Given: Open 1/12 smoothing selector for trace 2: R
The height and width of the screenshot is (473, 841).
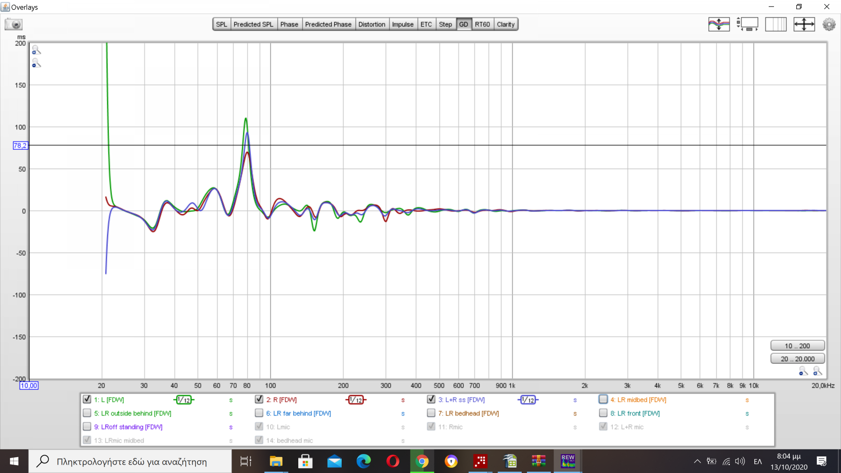Looking at the screenshot, I should pyautogui.click(x=356, y=400).
